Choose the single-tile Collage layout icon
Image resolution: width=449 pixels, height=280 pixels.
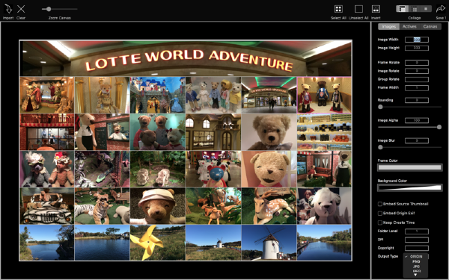tap(426, 9)
